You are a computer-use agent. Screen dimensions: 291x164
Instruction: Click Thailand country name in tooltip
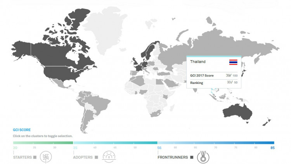click(x=198, y=62)
